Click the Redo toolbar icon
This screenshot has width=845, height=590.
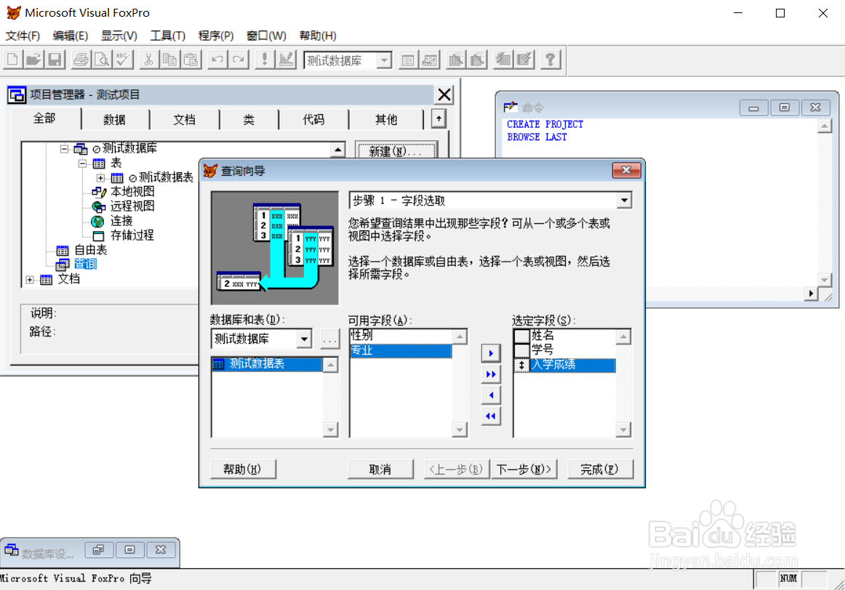(x=239, y=59)
